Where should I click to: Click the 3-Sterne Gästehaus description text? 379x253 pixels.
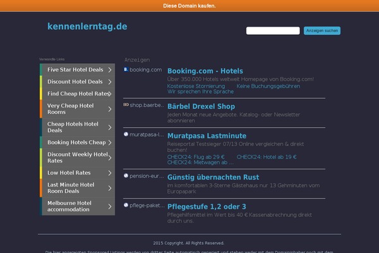(243, 188)
